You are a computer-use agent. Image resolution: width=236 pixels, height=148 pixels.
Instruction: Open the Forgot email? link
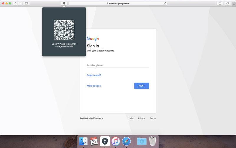click(x=94, y=75)
